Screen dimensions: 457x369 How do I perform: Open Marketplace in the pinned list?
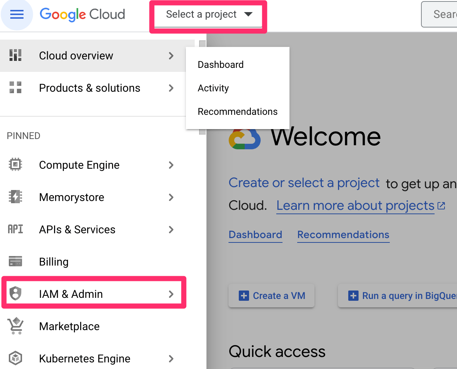tap(97, 326)
